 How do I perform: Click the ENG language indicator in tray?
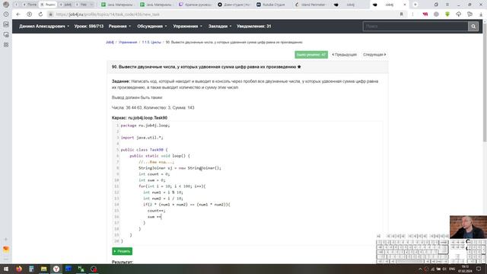tap(452, 269)
